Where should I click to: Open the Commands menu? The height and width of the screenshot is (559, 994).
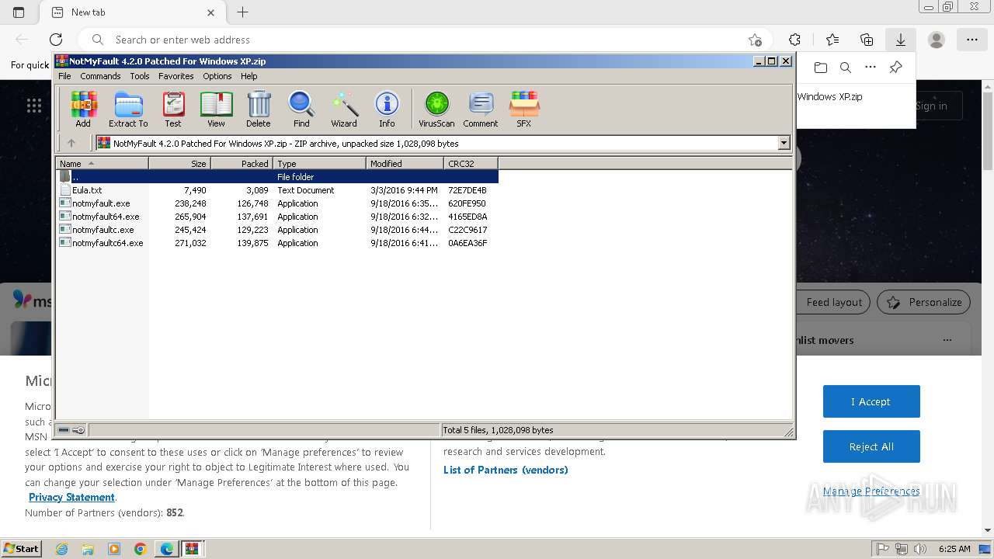click(x=100, y=76)
